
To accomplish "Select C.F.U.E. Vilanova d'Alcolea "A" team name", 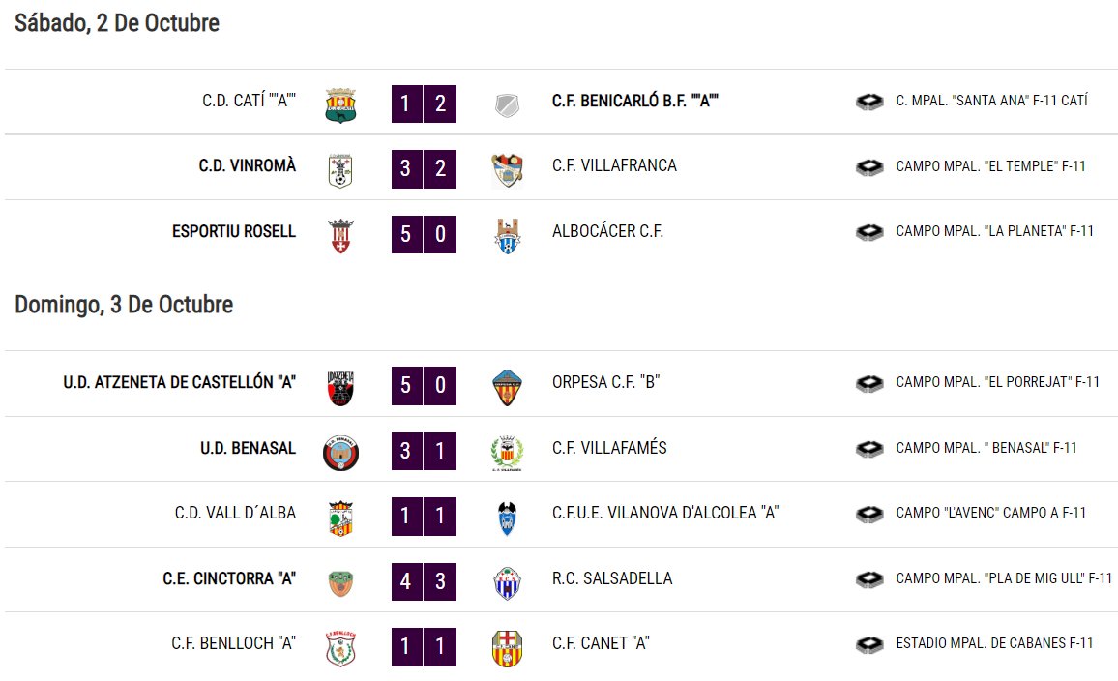I will 665,513.
